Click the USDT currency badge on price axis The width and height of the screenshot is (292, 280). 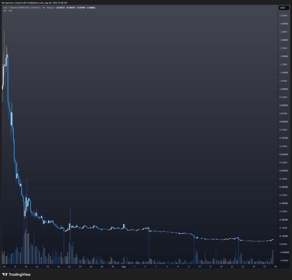click(x=283, y=8)
